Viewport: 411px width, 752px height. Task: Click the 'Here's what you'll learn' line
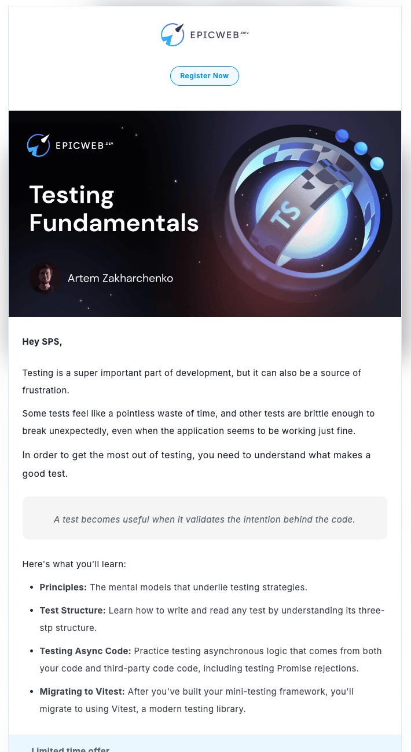pyautogui.click(x=74, y=564)
